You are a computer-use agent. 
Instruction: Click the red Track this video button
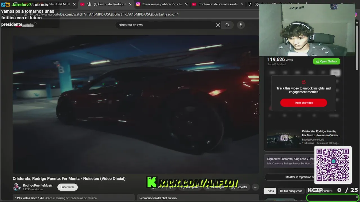coord(303,103)
